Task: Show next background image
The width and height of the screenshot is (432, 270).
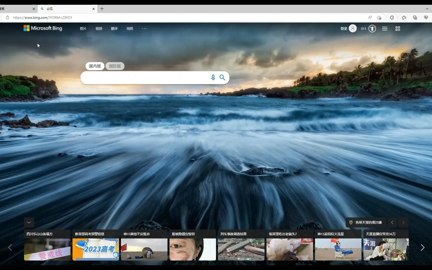Action: pyautogui.click(x=403, y=222)
